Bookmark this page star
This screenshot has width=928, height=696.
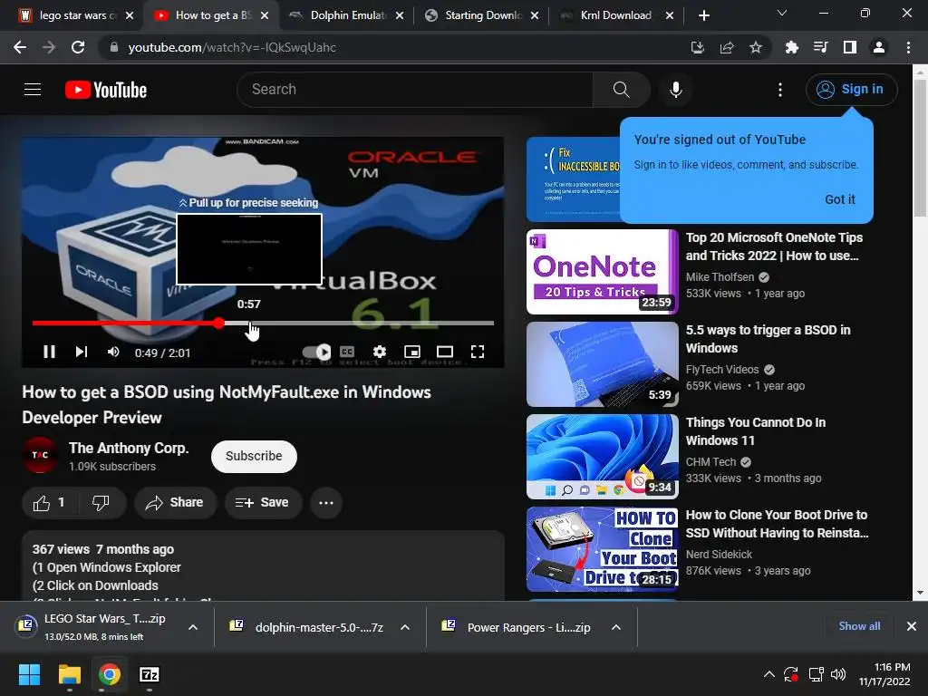756,47
